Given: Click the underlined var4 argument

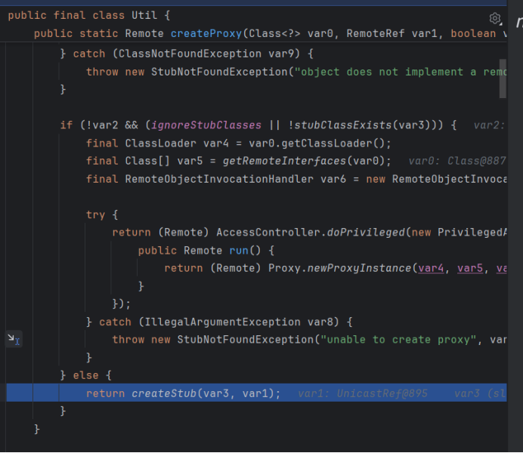Looking at the screenshot, I should (431, 268).
